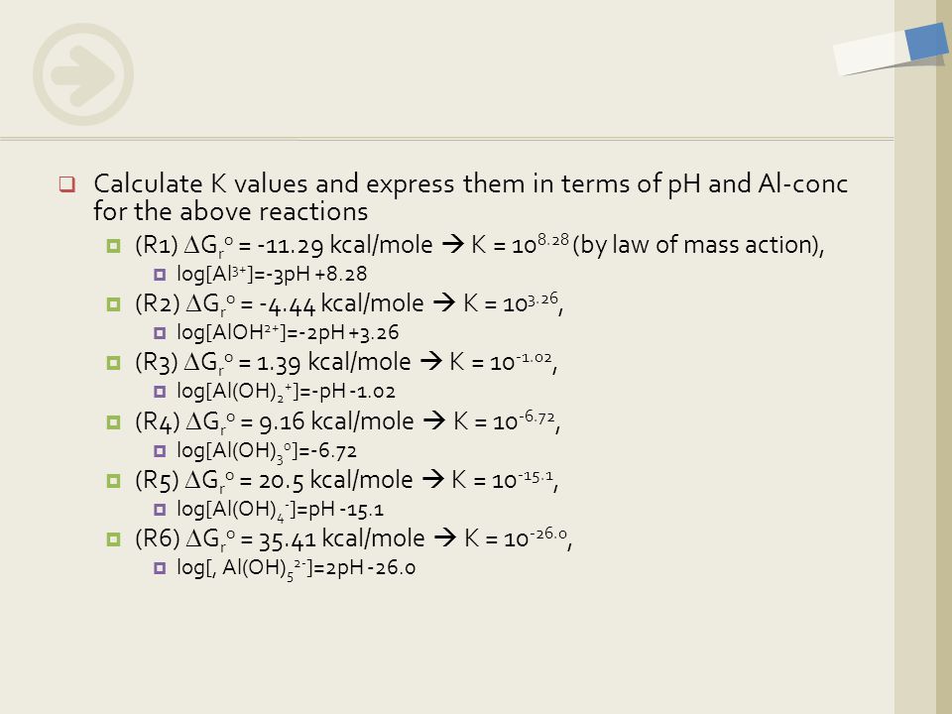Image resolution: width=952 pixels, height=714 pixels.
Task: Click the red square bullet before 'Calculate K values'
Action: 67,184
